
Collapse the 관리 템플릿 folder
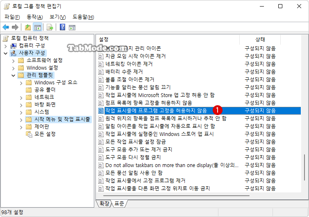pyautogui.click(x=13, y=75)
